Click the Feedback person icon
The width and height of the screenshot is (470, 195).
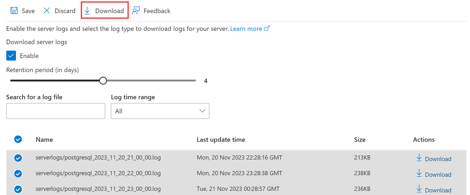pyautogui.click(x=136, y=11)
